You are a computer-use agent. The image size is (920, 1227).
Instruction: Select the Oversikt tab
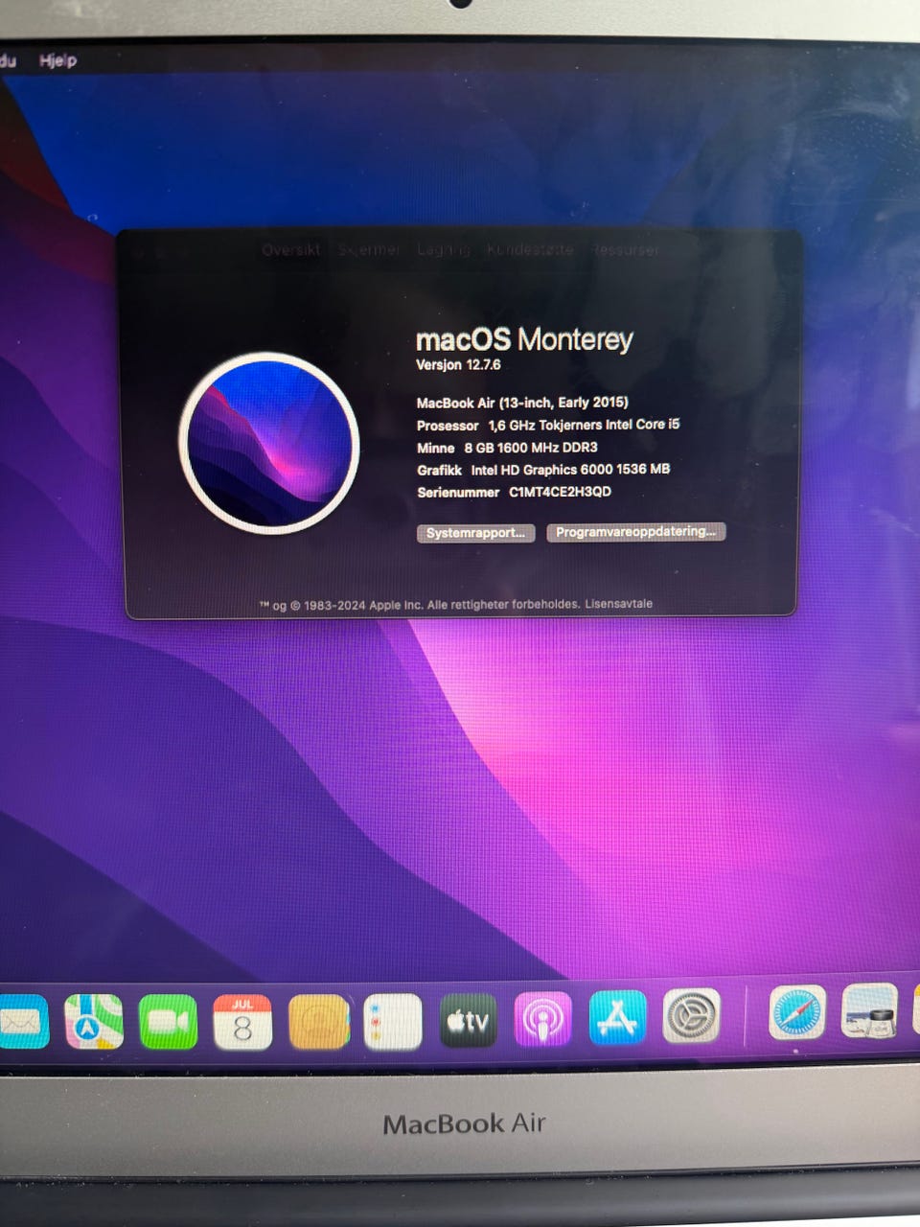(291, 249)
